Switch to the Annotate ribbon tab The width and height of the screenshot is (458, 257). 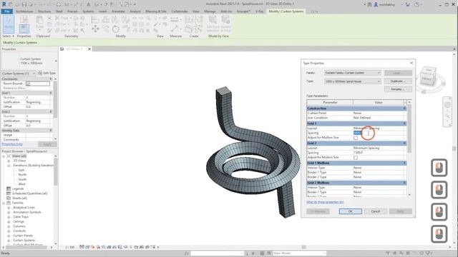(x=118, y=11)
